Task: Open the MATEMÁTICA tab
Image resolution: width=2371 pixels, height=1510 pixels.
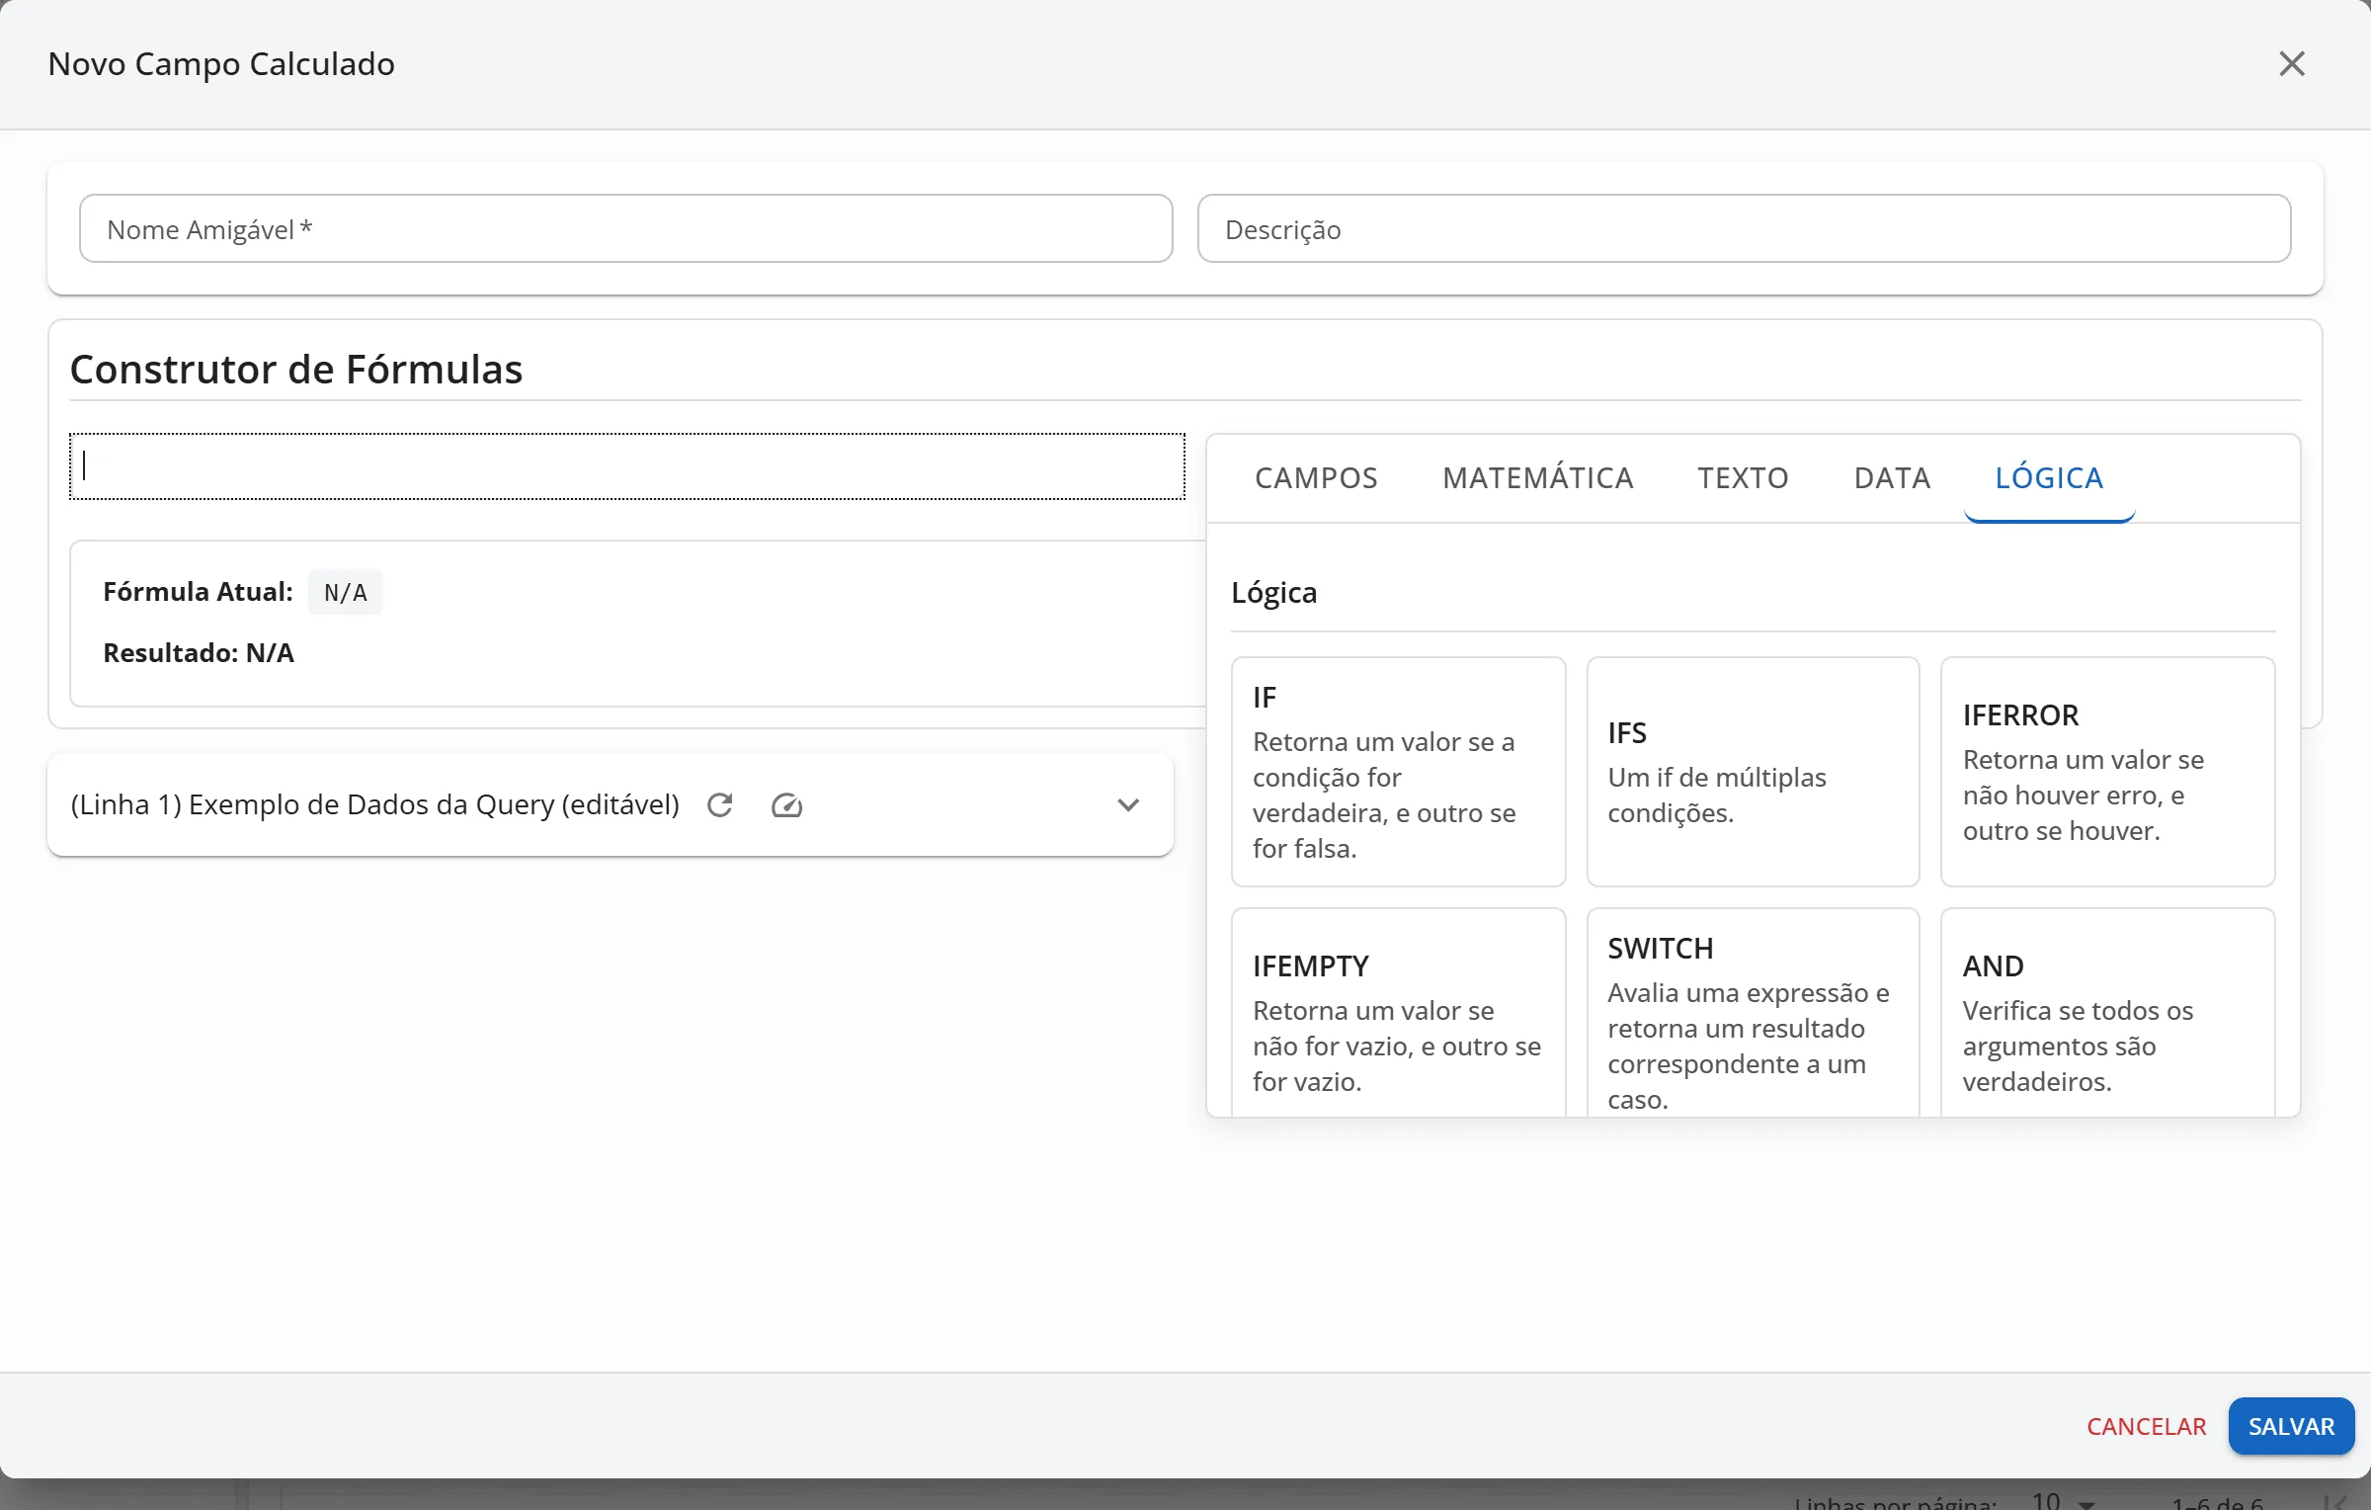Action: coord(1537,478)
